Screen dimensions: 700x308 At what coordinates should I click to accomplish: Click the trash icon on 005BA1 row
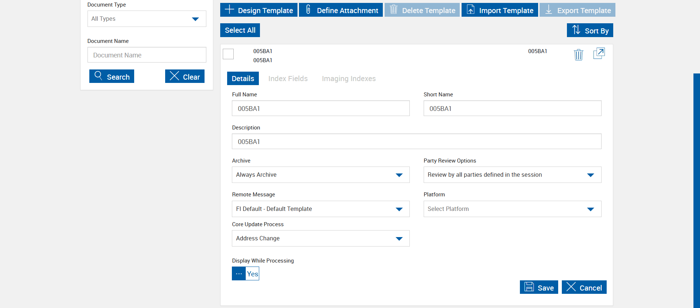[578, 55]
